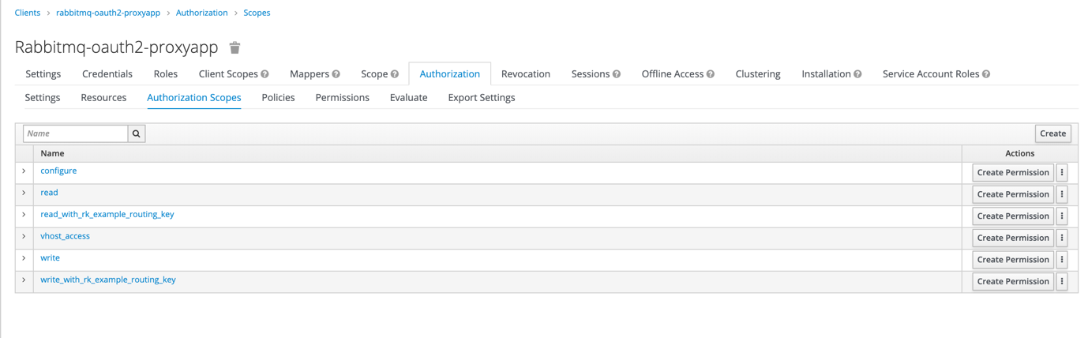Switch to the Resources sub-tab
The height and width of the screenshot is (338, 1088).
pos(103,97)
